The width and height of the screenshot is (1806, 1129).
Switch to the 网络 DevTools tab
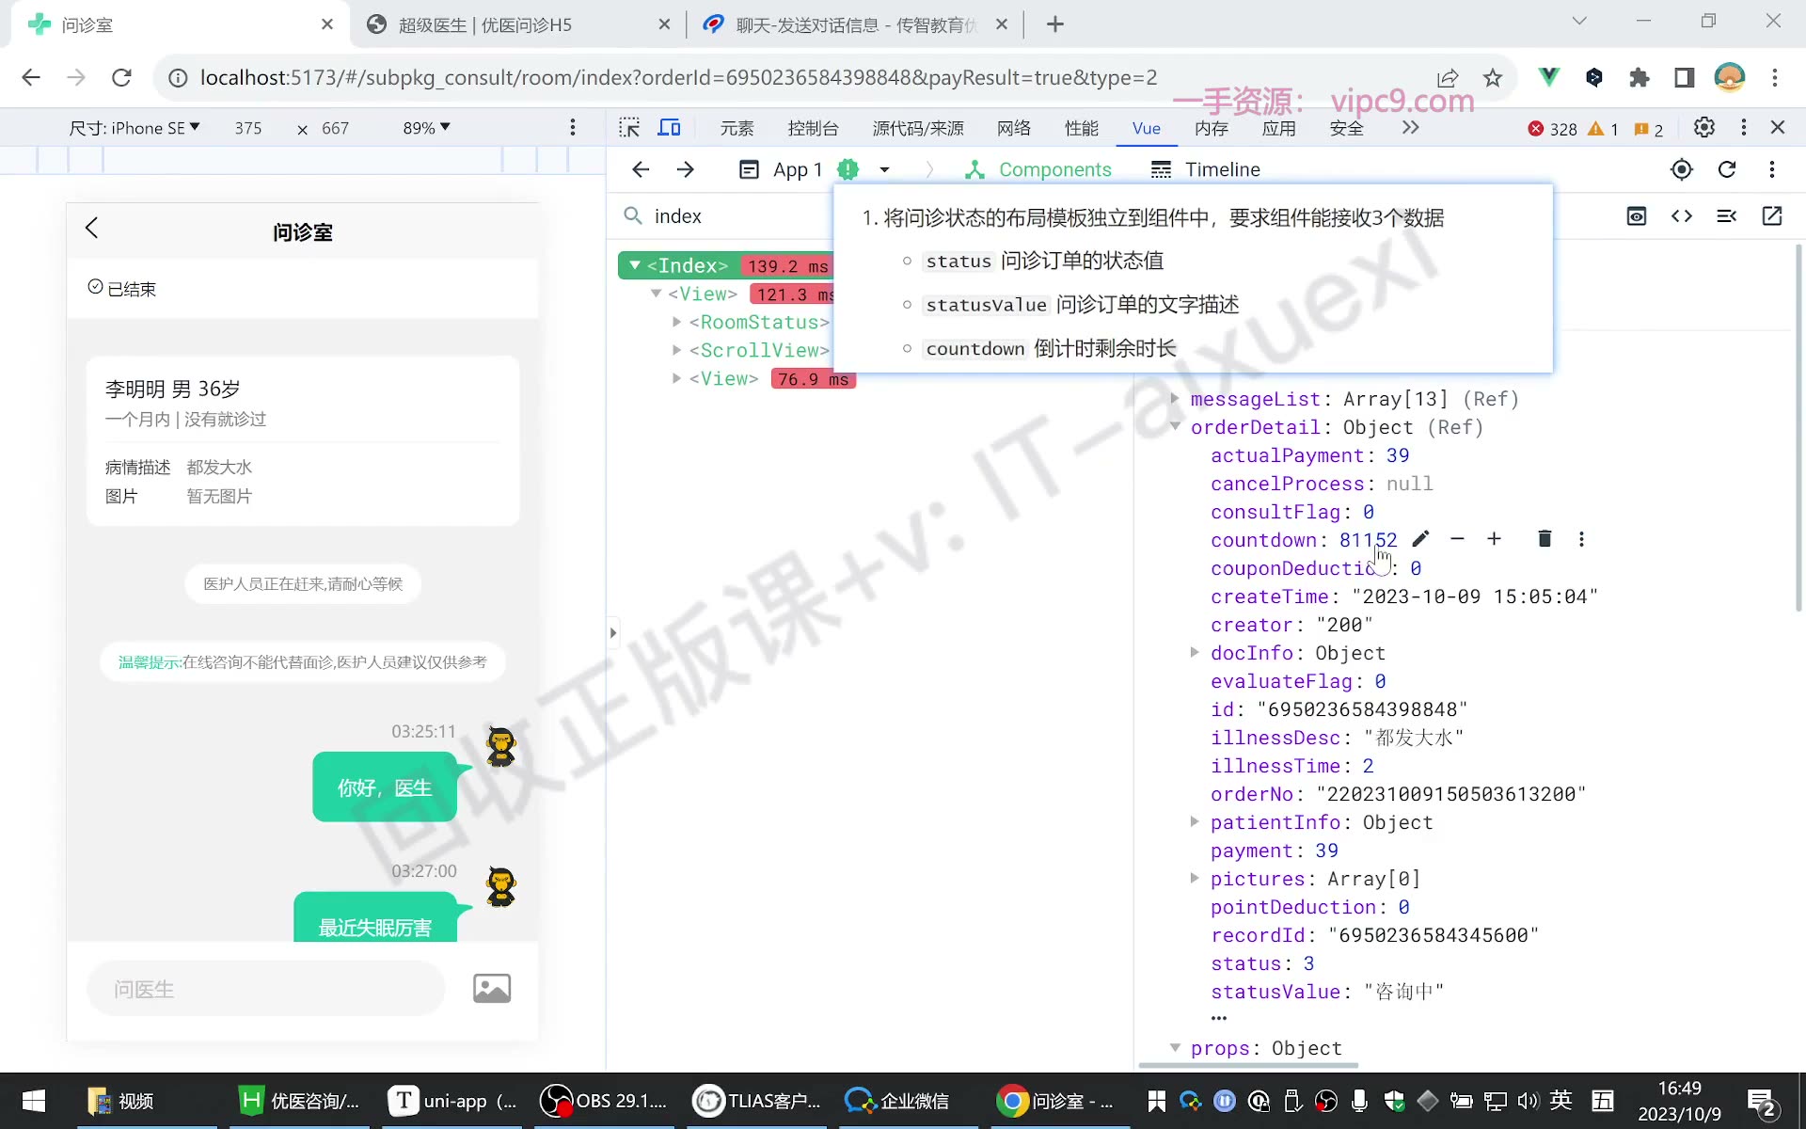point(1014,129)
